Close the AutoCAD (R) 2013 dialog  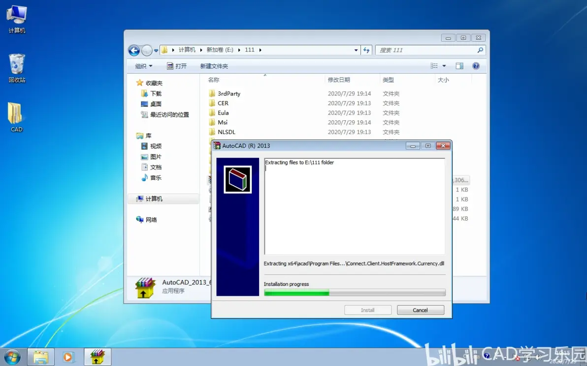point(443,145)
